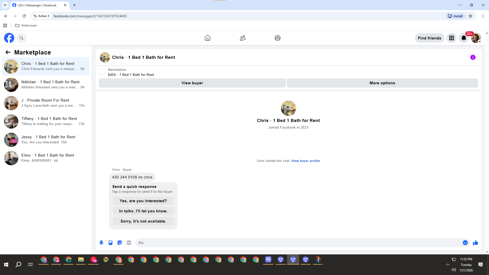This screenshot has width=489, height=275.
Task: Click the $450 - 1 Bed 1 Bath listing title
Action: click(131, 75)
